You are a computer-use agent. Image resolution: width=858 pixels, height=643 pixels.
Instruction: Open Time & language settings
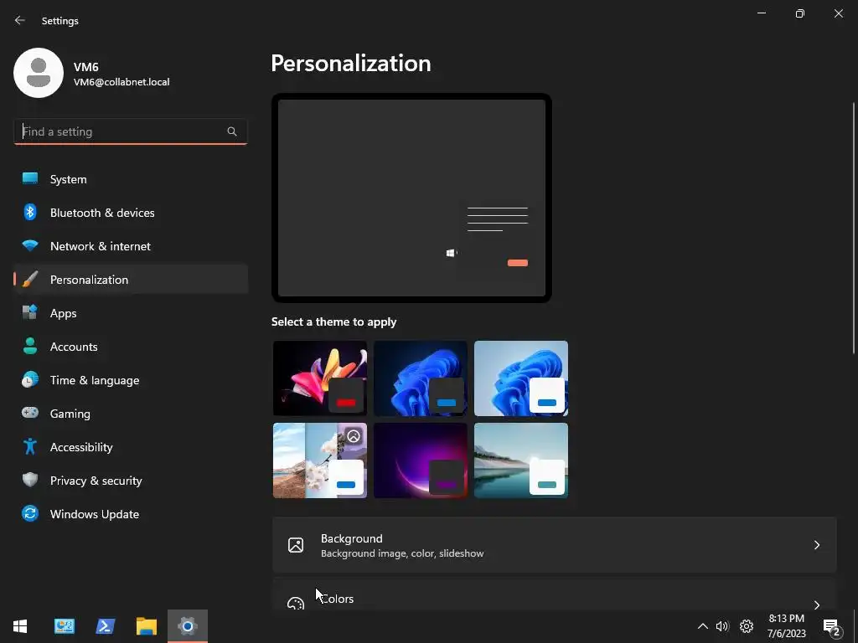(130, 379)
